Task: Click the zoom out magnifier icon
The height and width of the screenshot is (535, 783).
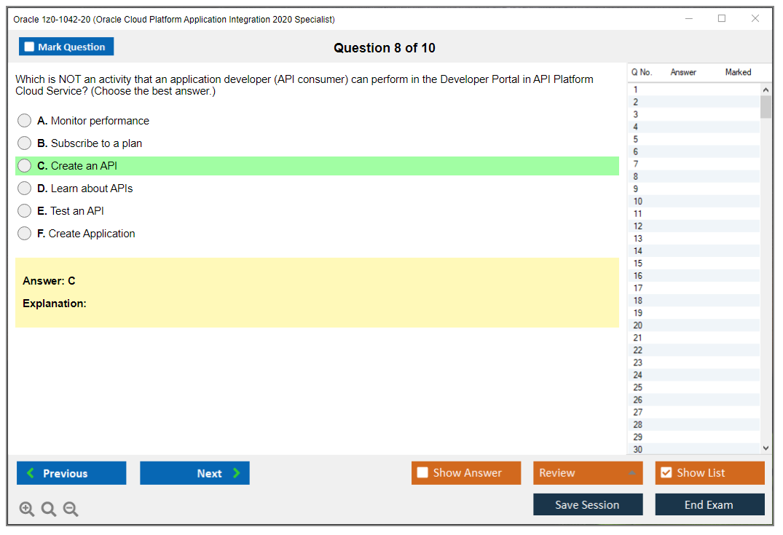Action: click(x=71, y=509)
